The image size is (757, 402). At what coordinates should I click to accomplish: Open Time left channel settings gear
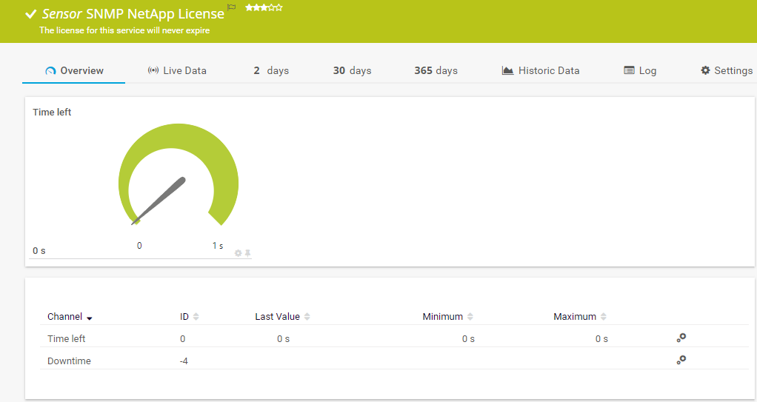[681, 338]
